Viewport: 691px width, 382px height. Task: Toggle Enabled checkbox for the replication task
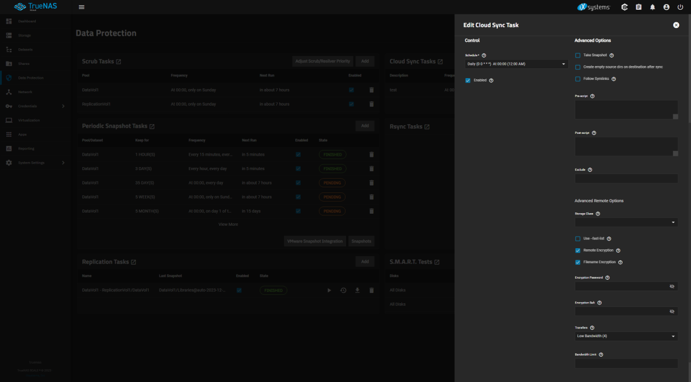click(239, 291)
